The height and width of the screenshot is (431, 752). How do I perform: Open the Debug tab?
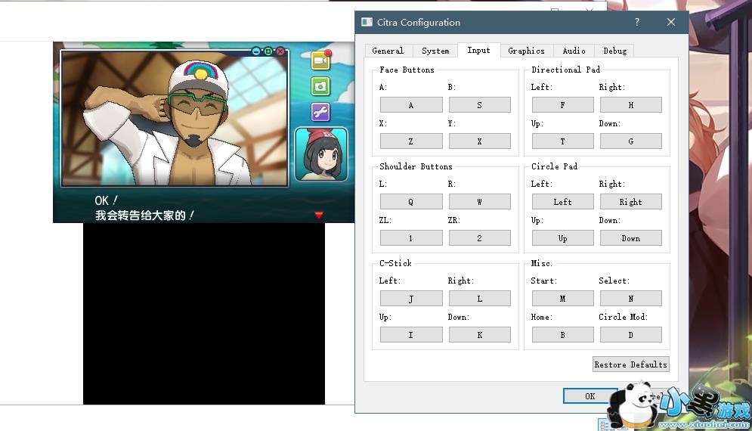[615, 51]
